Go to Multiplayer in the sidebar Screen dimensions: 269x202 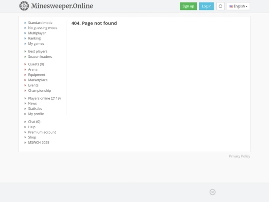[x=37, y=33]
